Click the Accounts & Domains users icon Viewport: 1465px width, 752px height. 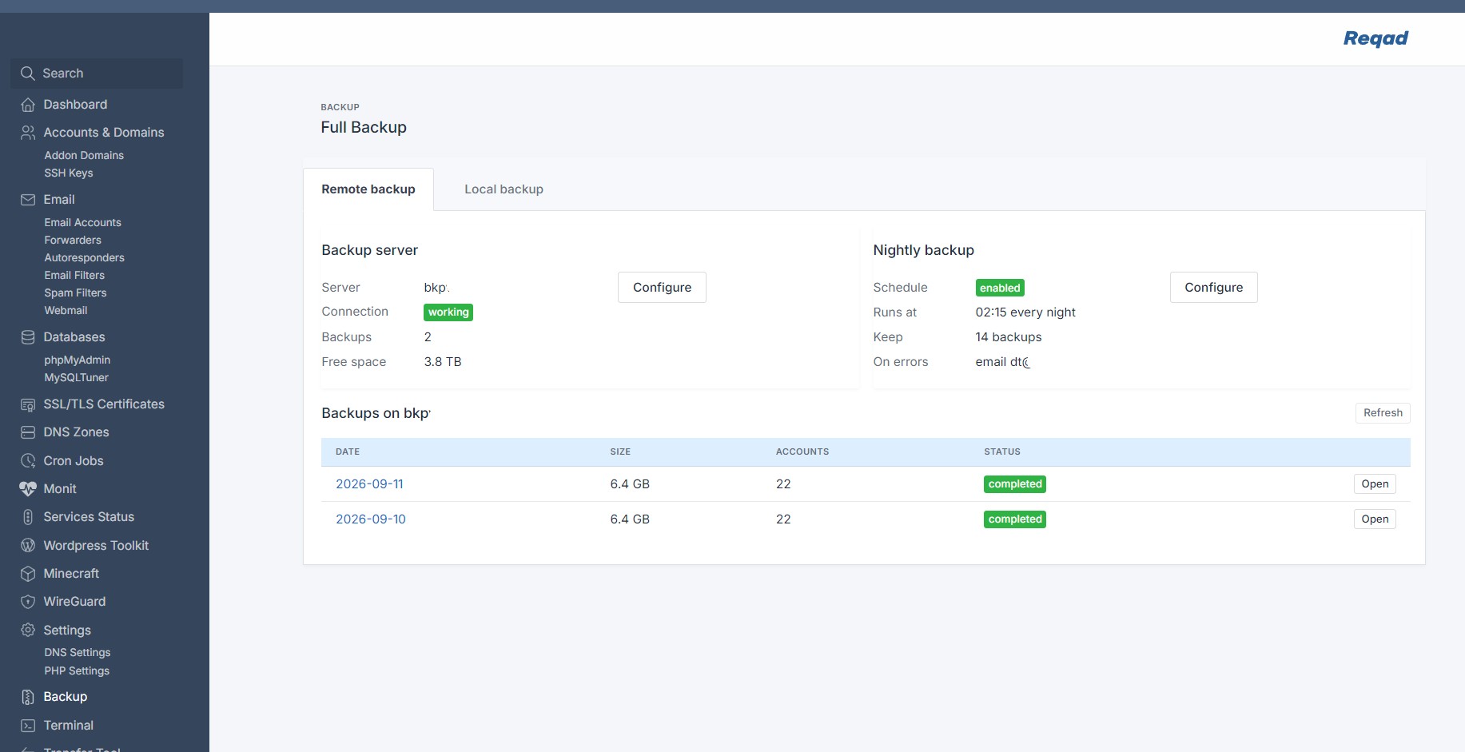tap(28, 133)
